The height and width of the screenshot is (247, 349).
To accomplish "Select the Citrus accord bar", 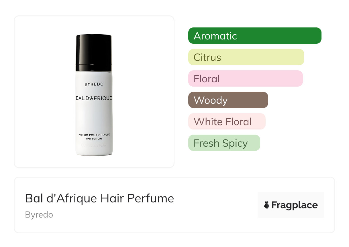I will coord(246,57).
